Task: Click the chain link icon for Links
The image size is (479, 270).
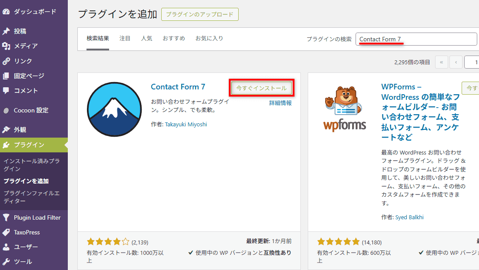Action: click(x=6, y=61)
